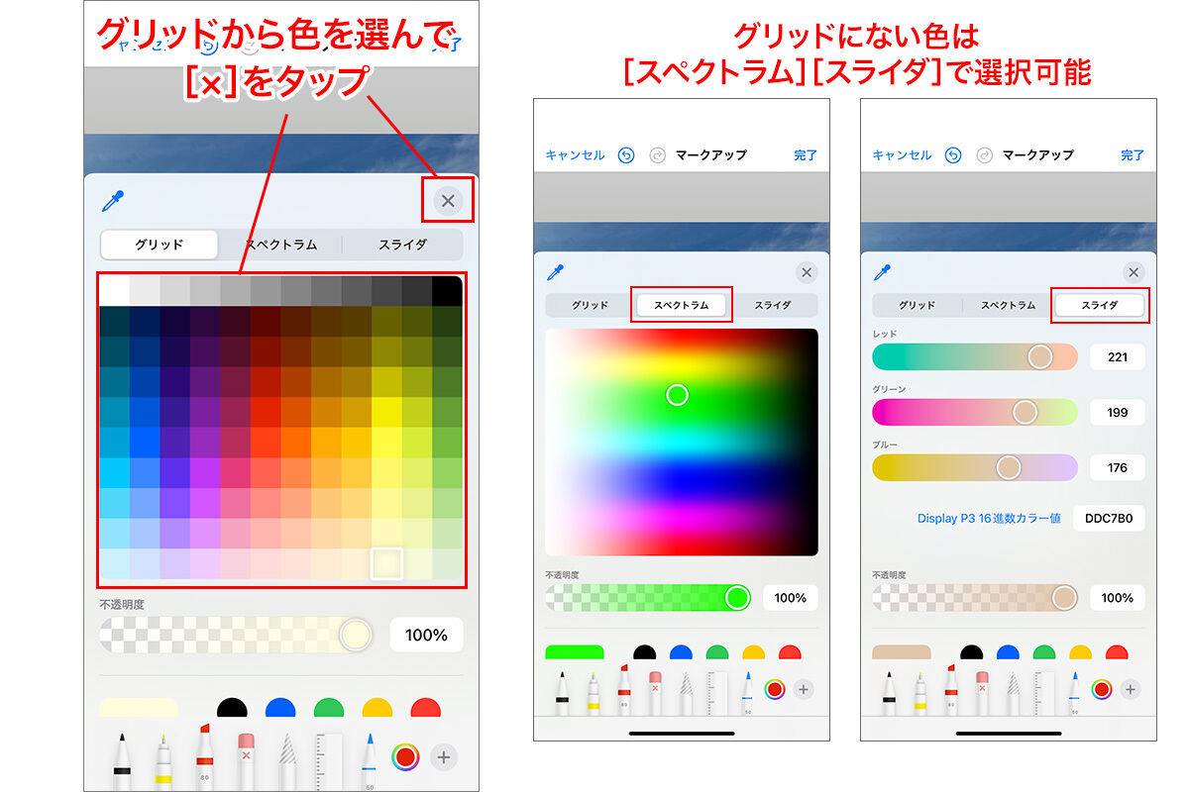Tap the redo arrow on the spectrum screen

tap(657, 155)
